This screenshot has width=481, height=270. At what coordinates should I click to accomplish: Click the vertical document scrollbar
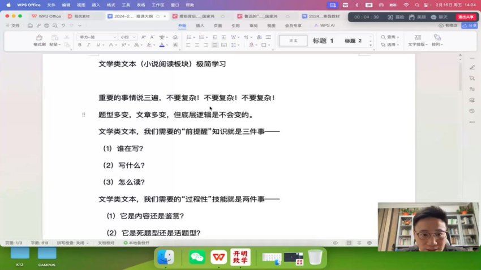click(460, 77)
